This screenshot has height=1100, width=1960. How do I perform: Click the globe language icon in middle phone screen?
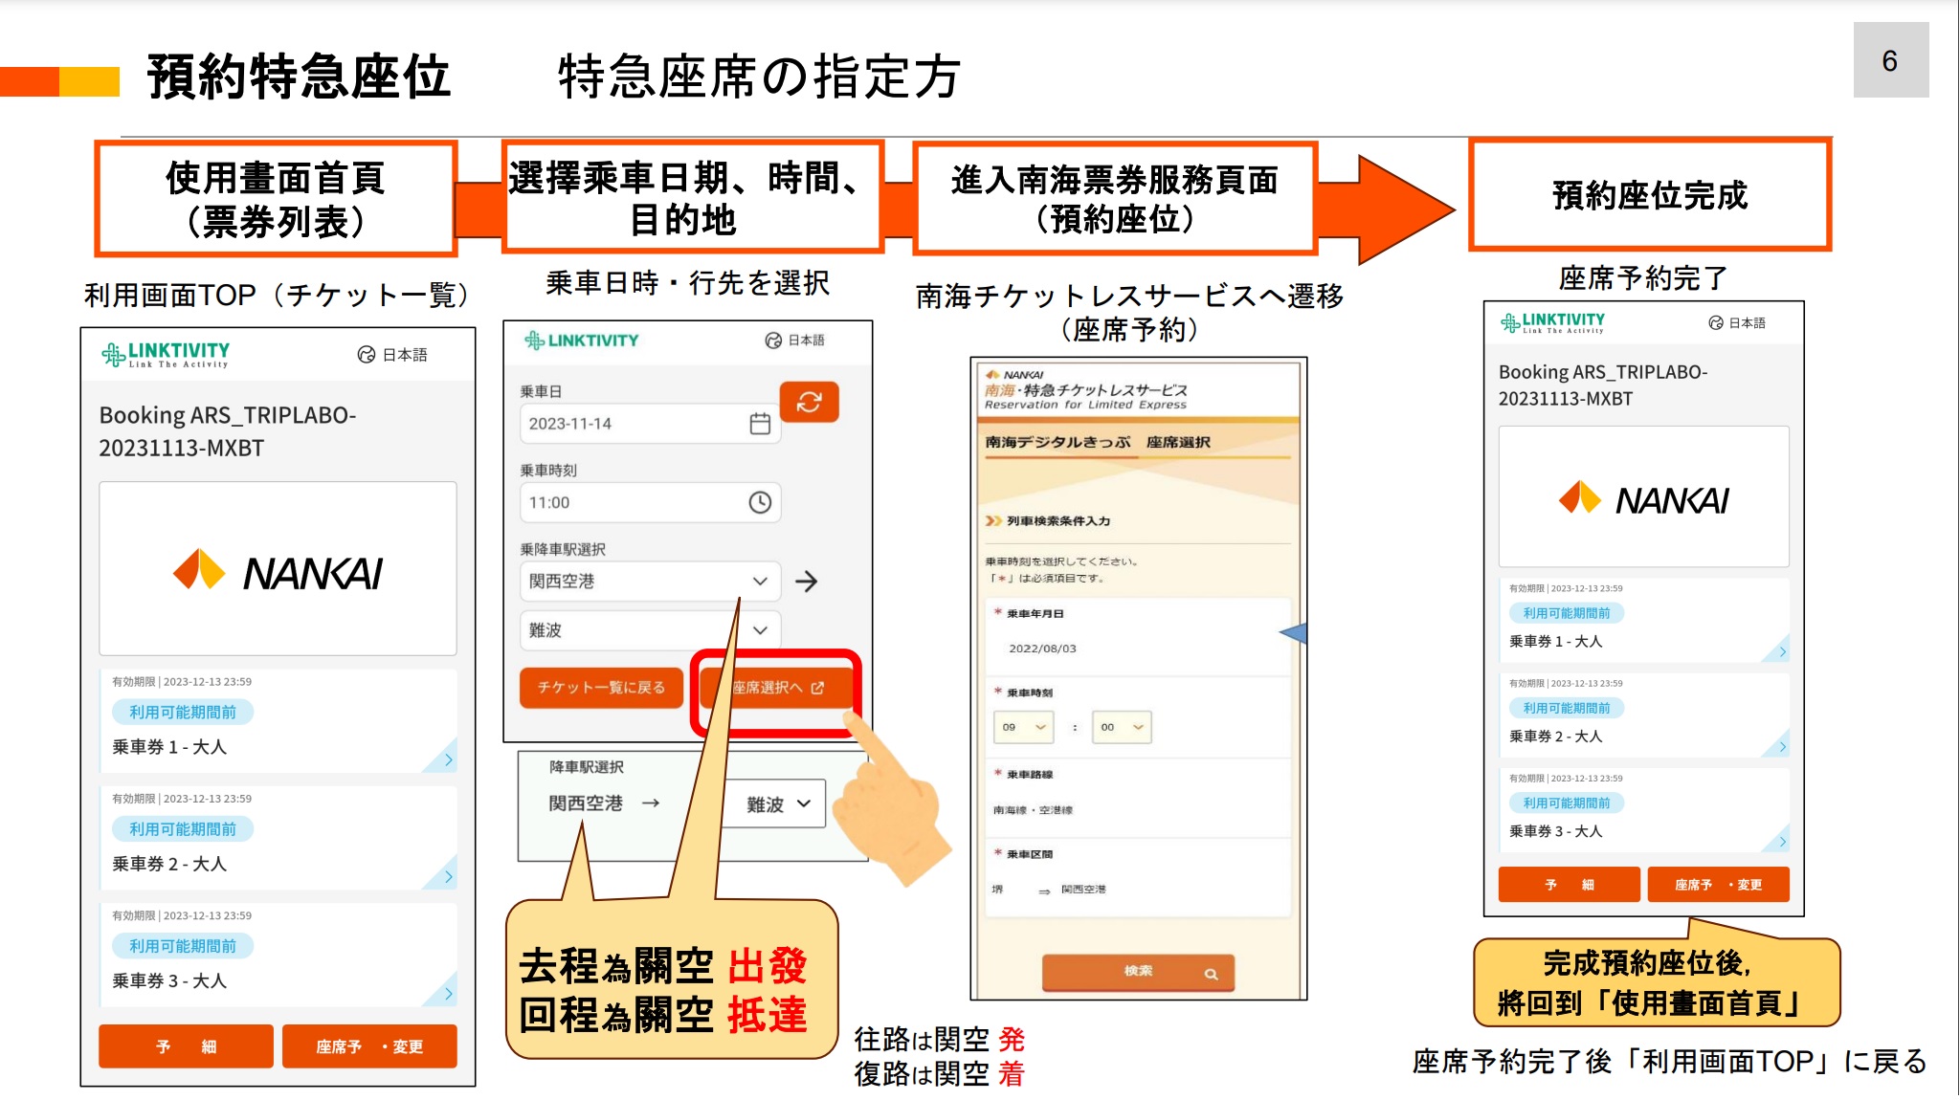(773, 341)
